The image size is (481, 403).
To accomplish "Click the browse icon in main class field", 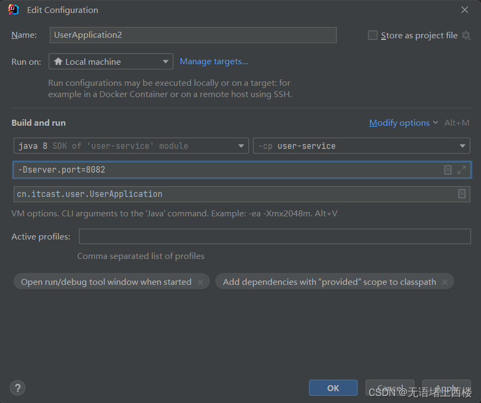I will point(462,194).
